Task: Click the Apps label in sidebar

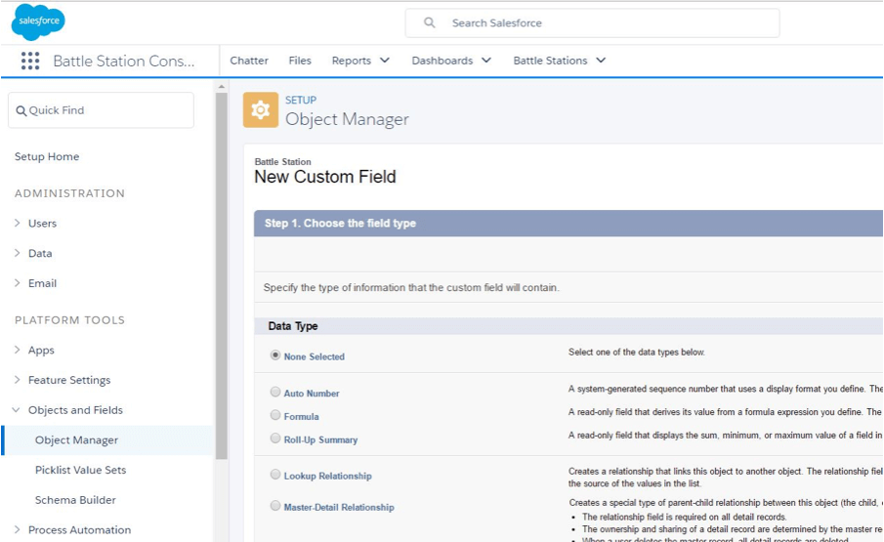Action: click(x=41, y=351)
